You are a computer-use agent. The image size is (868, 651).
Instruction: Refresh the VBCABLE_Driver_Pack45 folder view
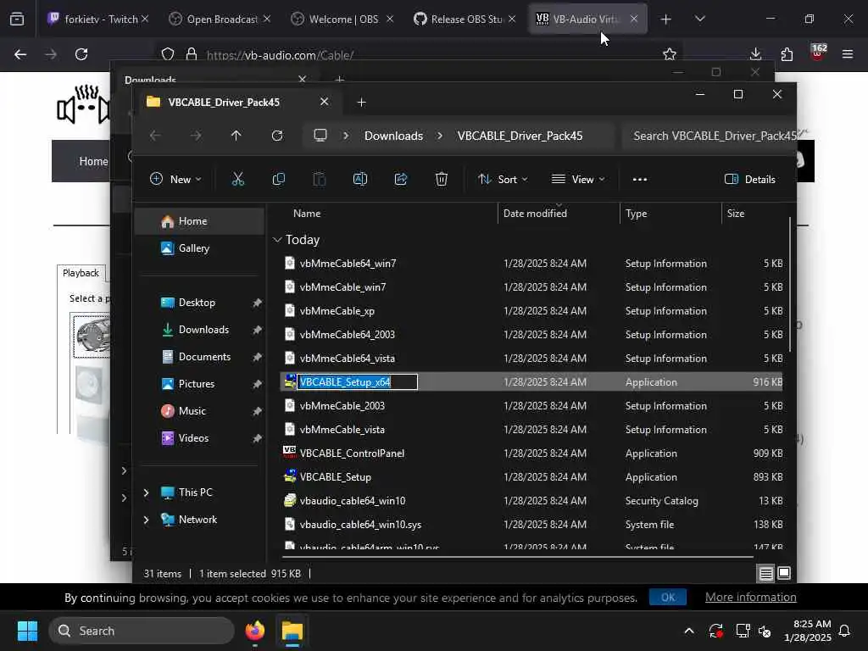277,136
